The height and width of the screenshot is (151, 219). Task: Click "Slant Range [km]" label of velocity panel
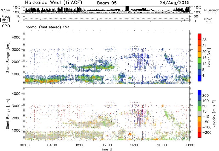[8, 114]
